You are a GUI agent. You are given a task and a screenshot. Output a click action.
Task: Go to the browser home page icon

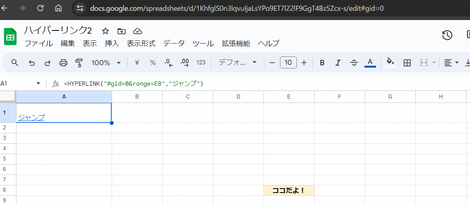tap(59, 8)
